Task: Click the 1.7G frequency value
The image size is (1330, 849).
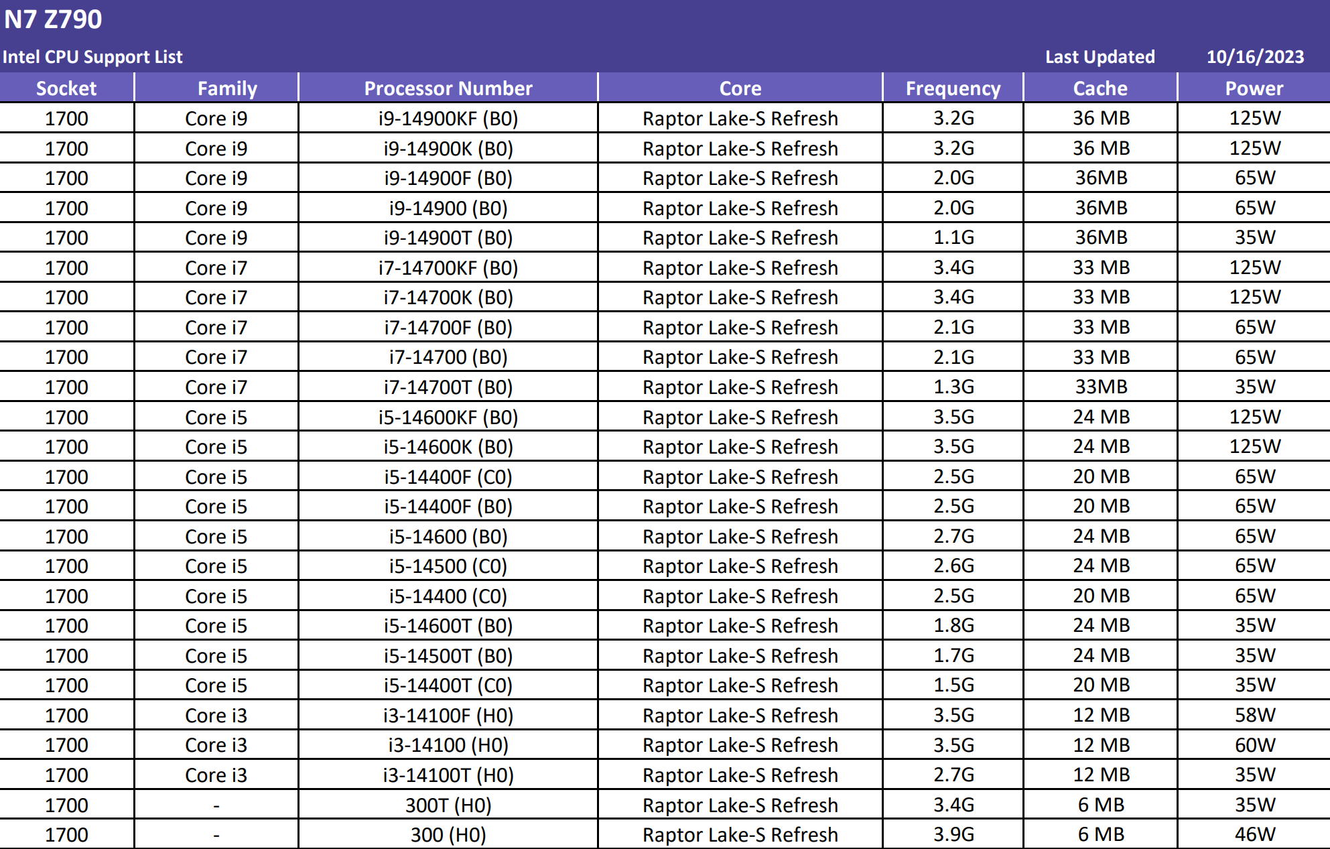Action: click(953, 655)
